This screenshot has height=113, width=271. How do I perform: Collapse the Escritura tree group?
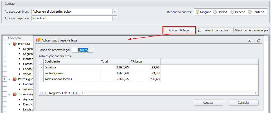10,44
